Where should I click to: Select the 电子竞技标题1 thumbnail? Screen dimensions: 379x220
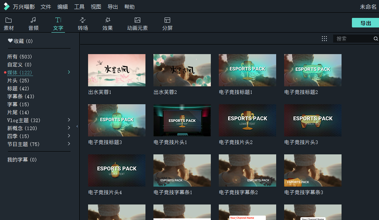coord(247,70)
